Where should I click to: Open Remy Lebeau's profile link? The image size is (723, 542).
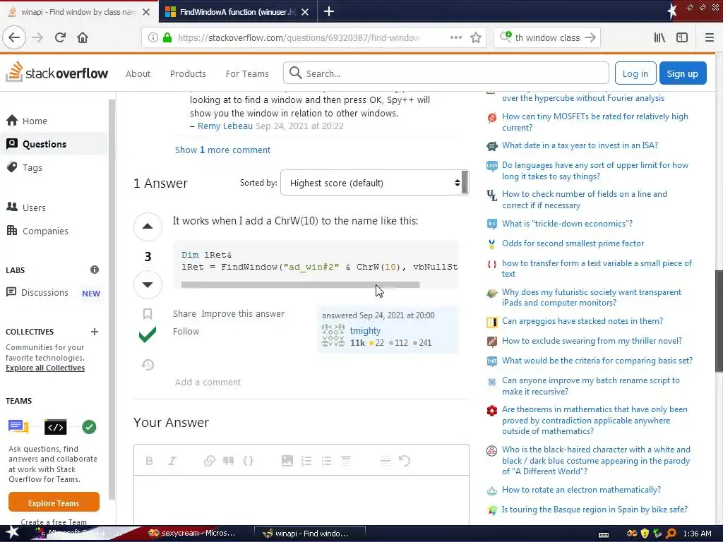[x=225, y=126]
